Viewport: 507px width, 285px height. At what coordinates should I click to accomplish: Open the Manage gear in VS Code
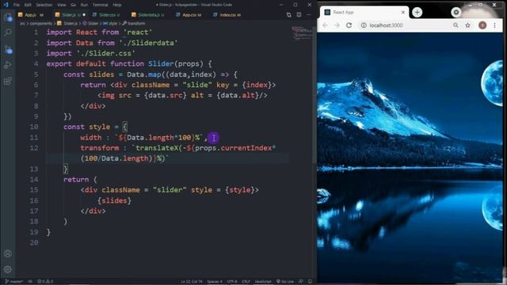coord(8,269)
